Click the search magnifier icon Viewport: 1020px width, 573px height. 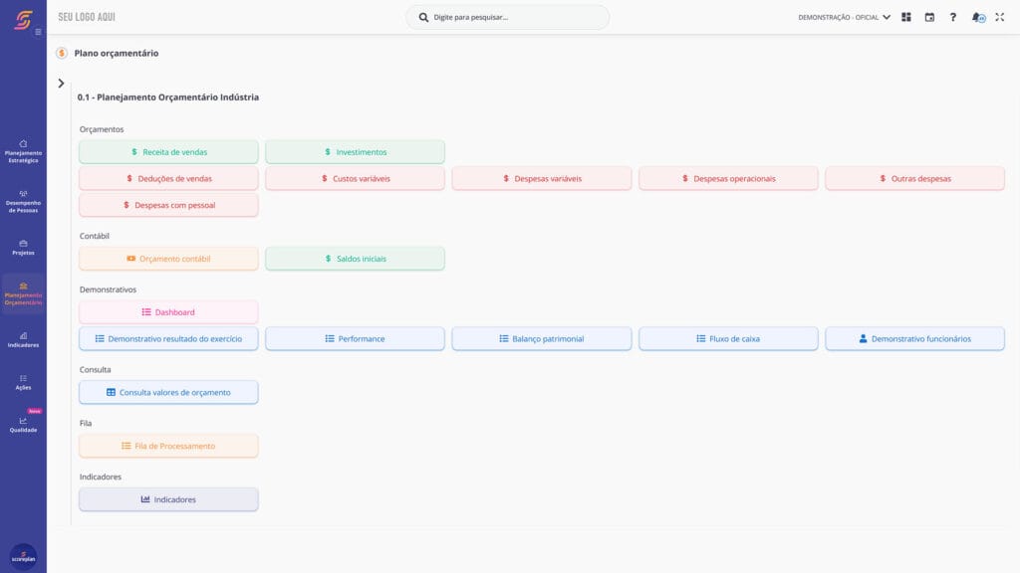(x=423, y=18)
